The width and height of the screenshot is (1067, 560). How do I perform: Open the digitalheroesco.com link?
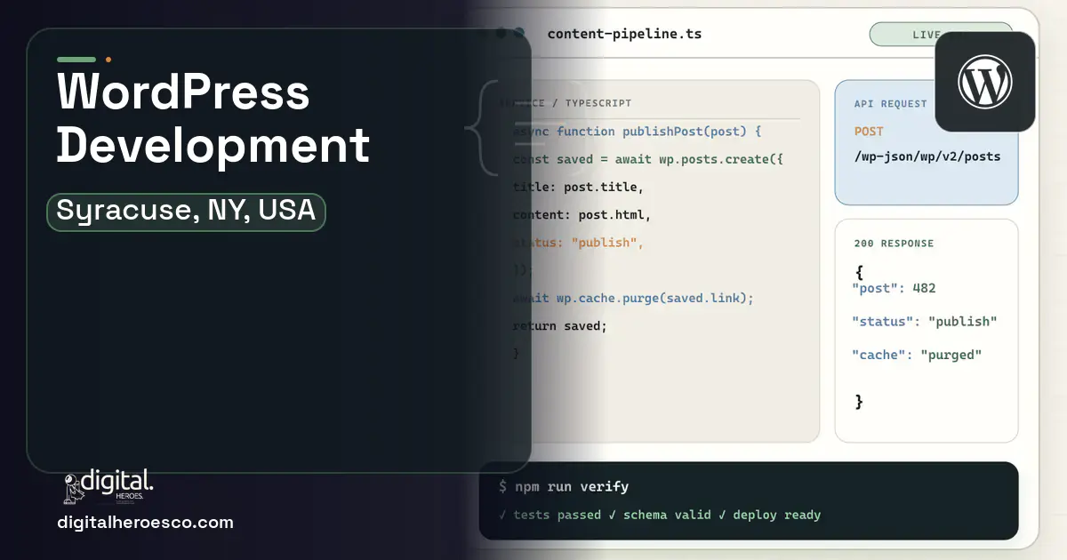[145, 523]
